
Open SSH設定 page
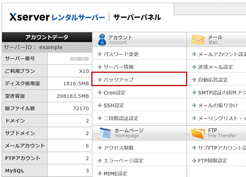[x=114, y=105]
